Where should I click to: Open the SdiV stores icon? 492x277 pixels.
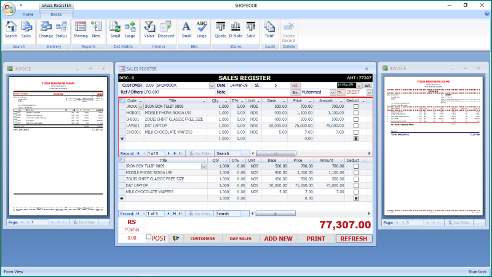point(251,30)
